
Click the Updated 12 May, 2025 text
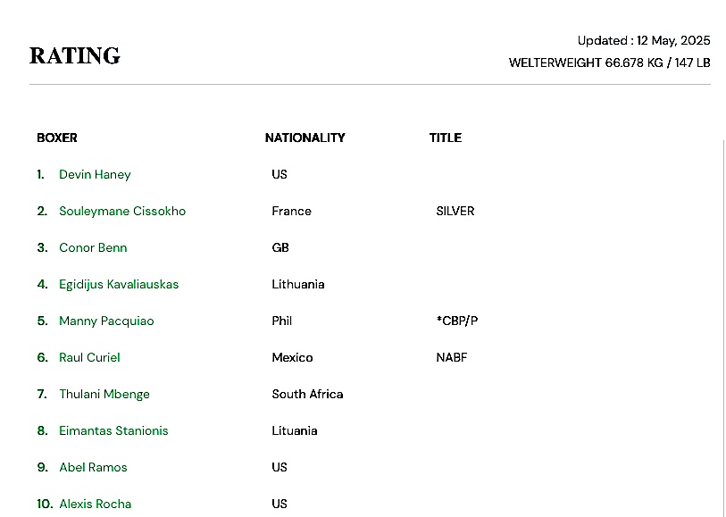click(x=643, y=40)
